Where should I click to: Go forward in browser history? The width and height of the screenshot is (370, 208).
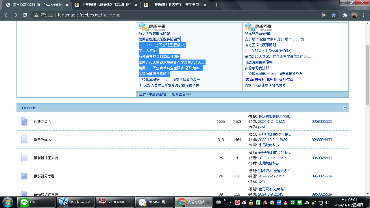[16, 15]
